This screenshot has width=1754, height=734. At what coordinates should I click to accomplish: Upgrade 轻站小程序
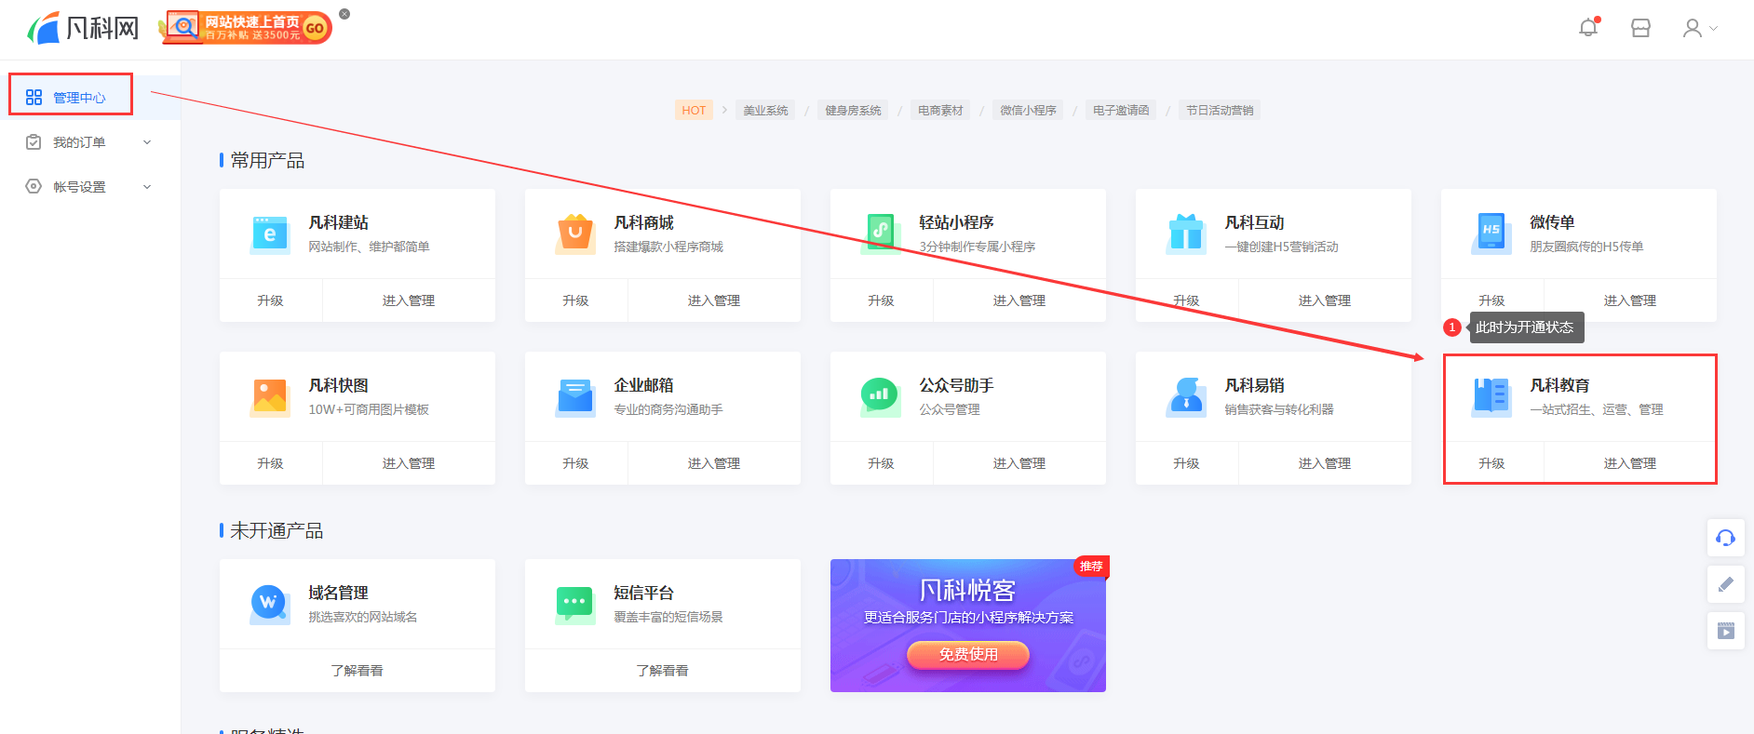[881, 300]
